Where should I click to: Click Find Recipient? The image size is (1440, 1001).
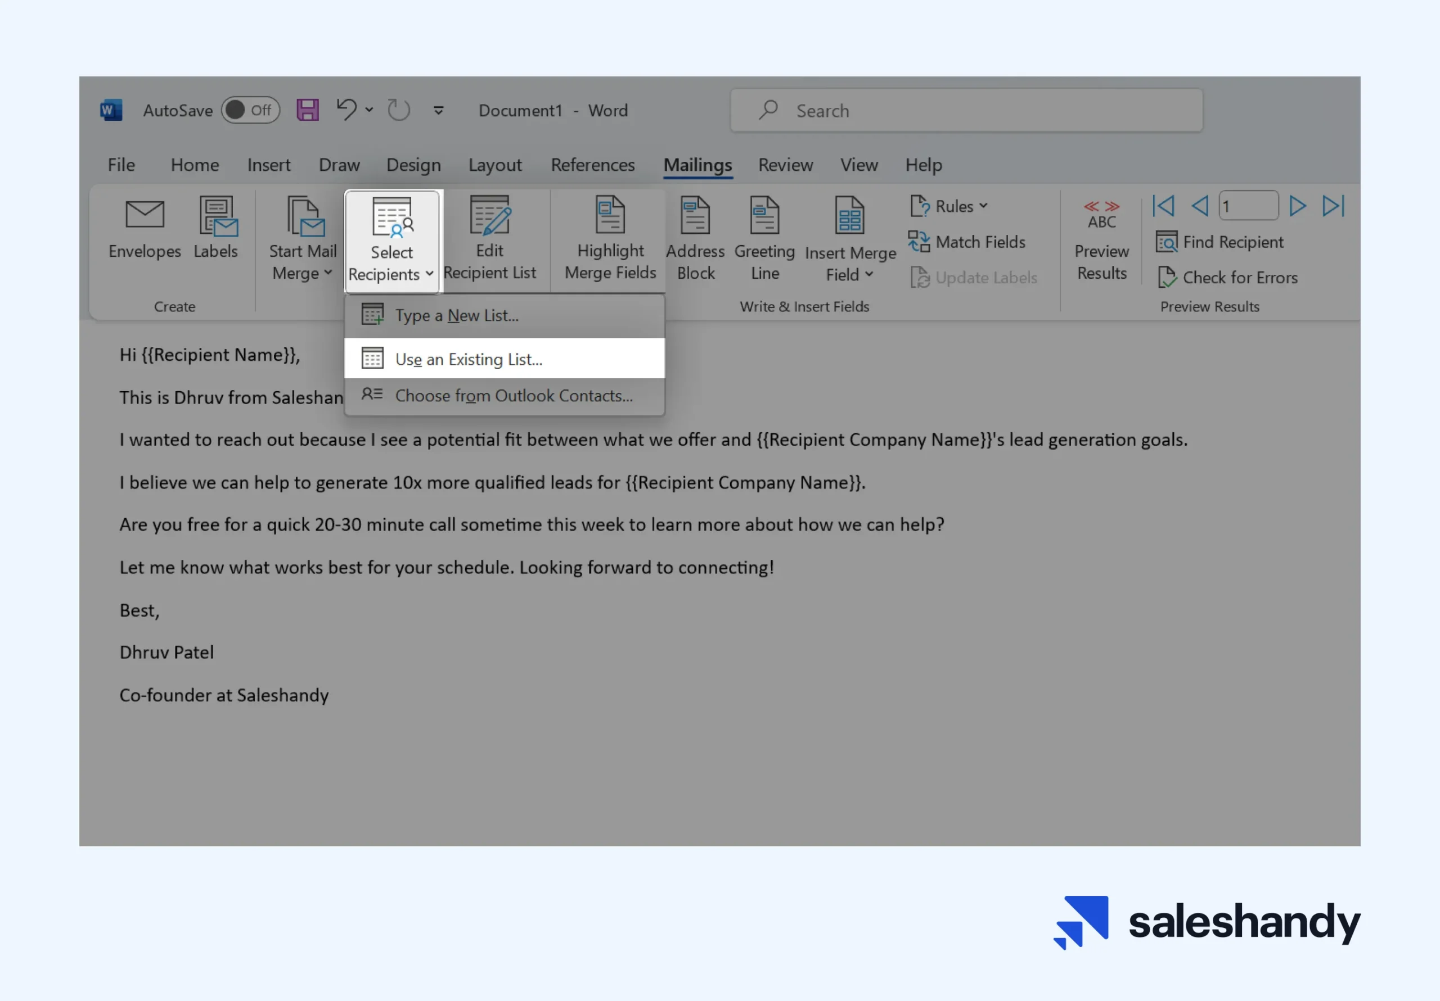[x=1220, y=242]
